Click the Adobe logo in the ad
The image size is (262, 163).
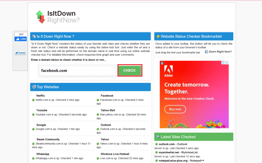pyautogui.click(x=168, y=71)
